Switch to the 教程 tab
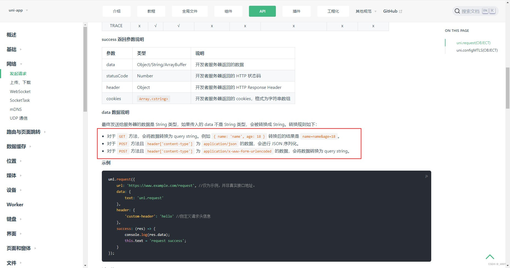 (x=151, y=11)
